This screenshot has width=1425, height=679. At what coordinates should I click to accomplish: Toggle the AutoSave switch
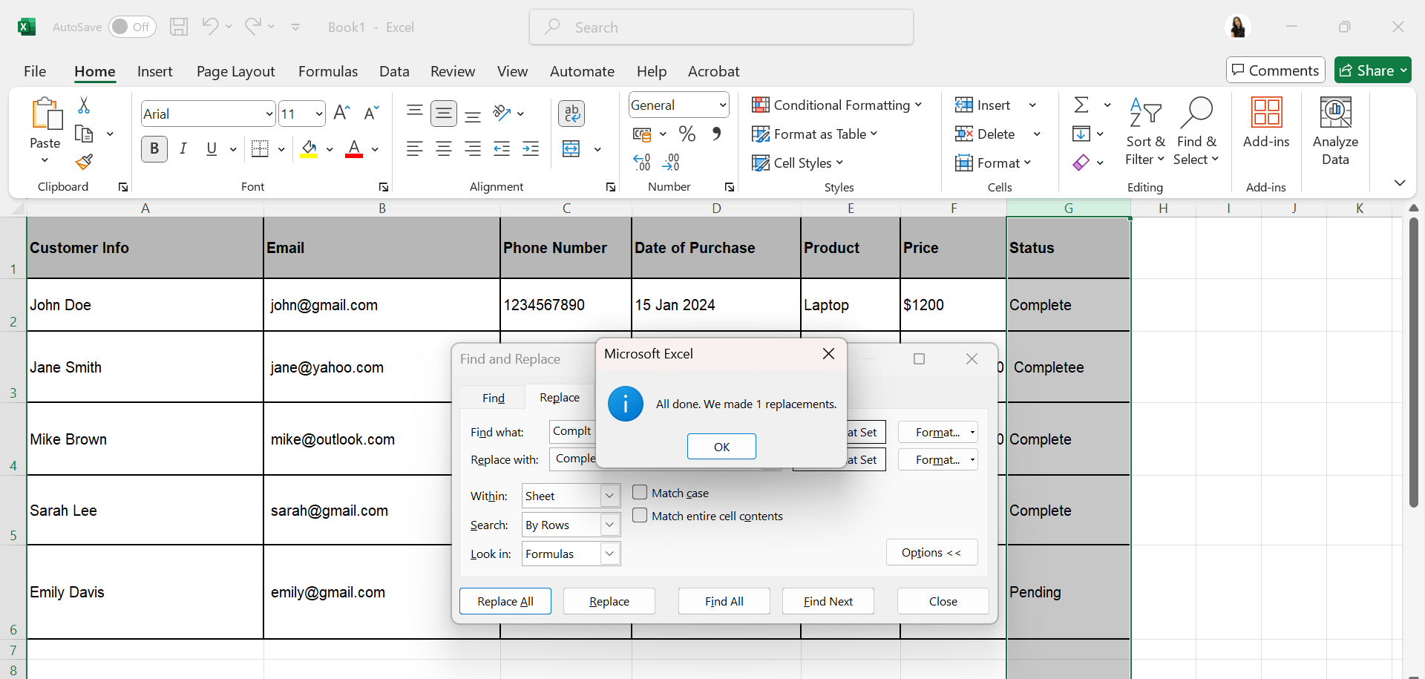(x=132, y=27)
